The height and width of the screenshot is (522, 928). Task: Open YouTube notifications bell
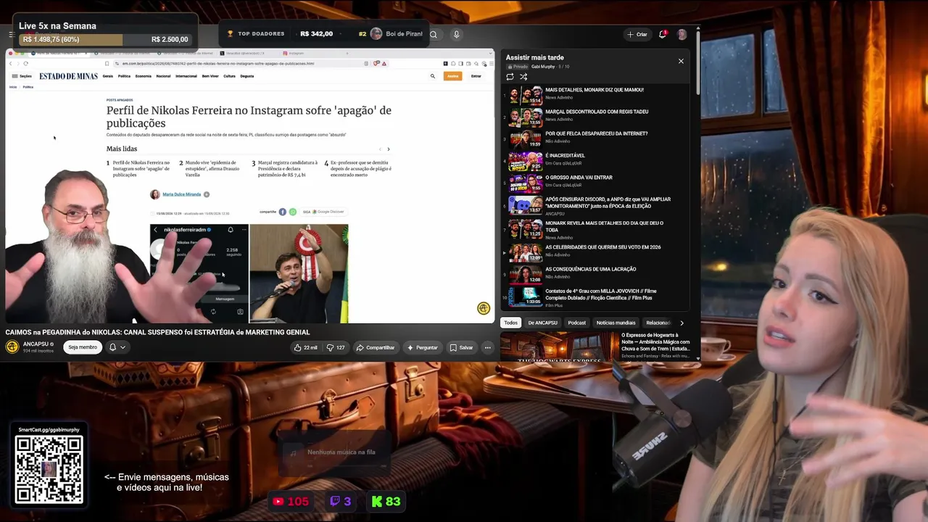click(x=662, y=34)
